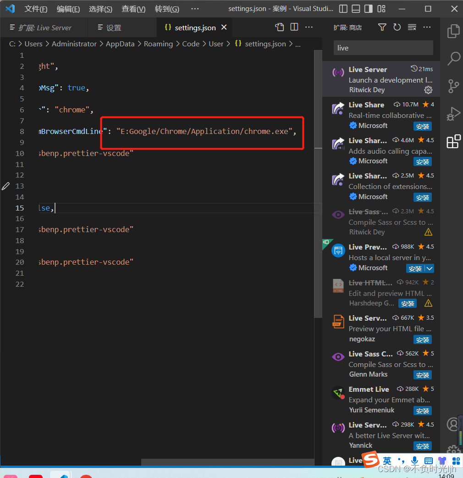Open the 选择(S) menu

point(100,9)
